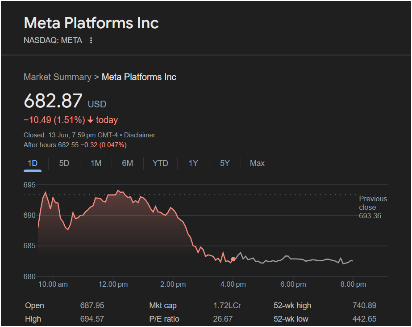Image resolution: width=412 pixels, height=327 pixels.
Task: Click the −10.49 (1.51%) change text
Action: [x=54, y=120]
